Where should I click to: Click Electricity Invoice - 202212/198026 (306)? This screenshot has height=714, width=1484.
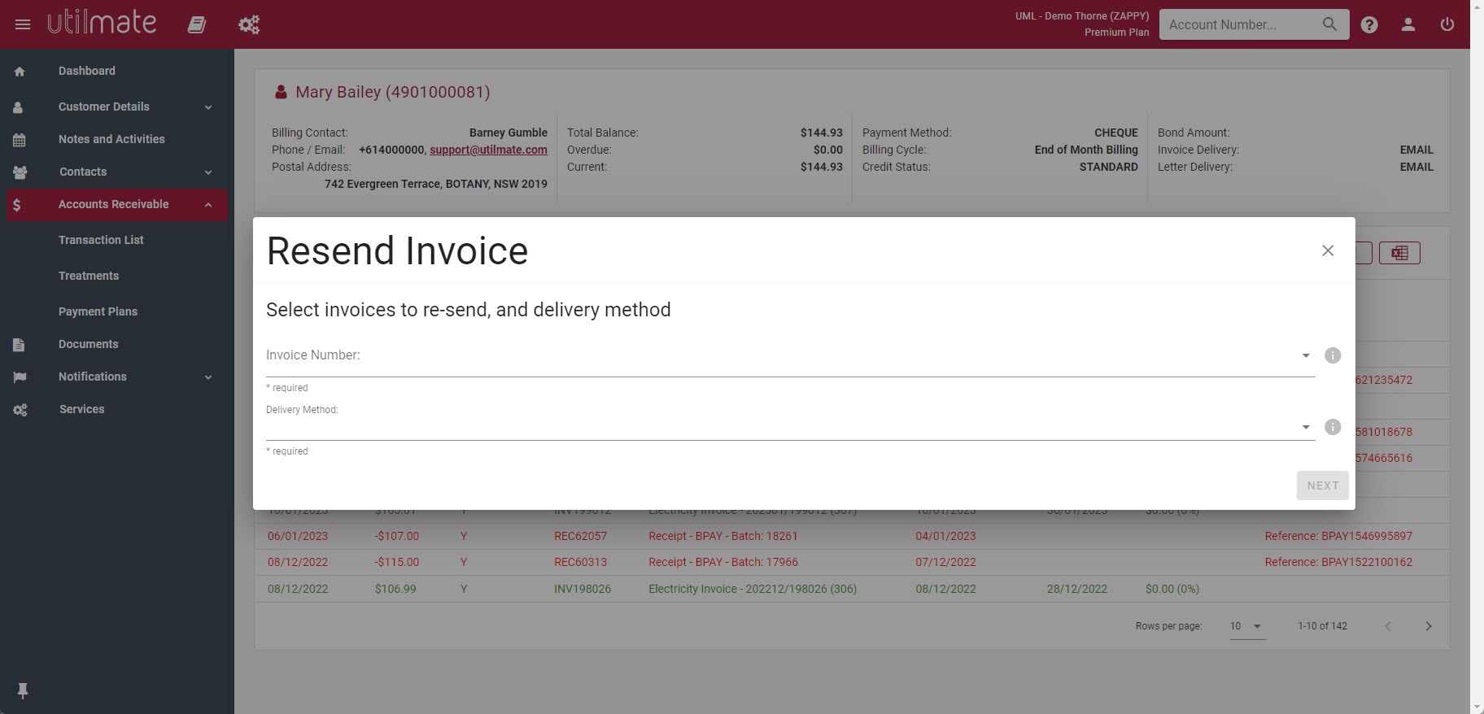[x=753, y=589]
